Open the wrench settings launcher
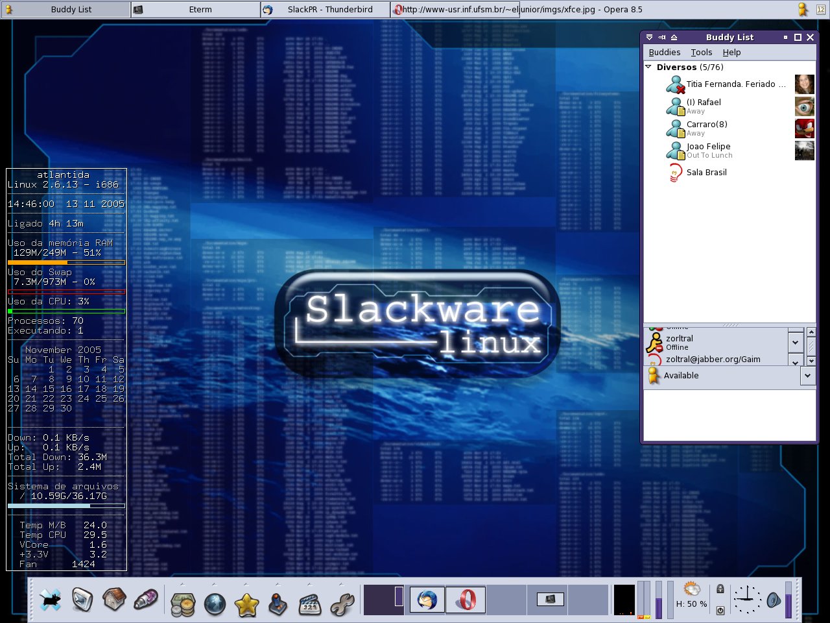The image size is (830, 623). [342, 604]
